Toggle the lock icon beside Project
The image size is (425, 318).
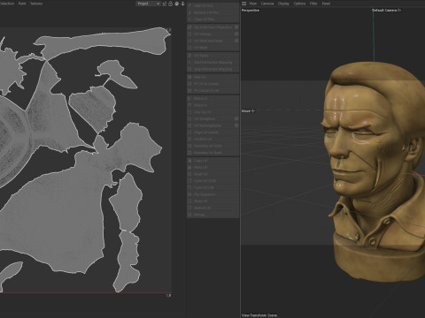[x=170, y=4]
